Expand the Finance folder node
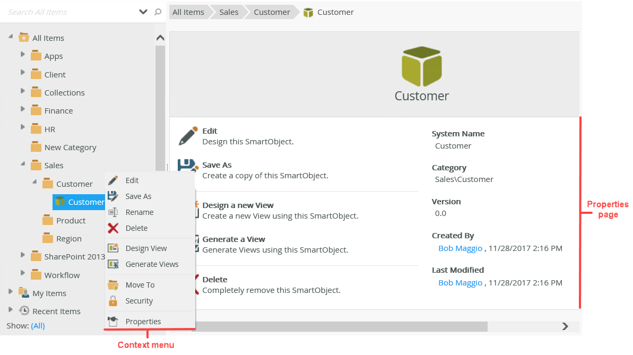 [23, 109]
